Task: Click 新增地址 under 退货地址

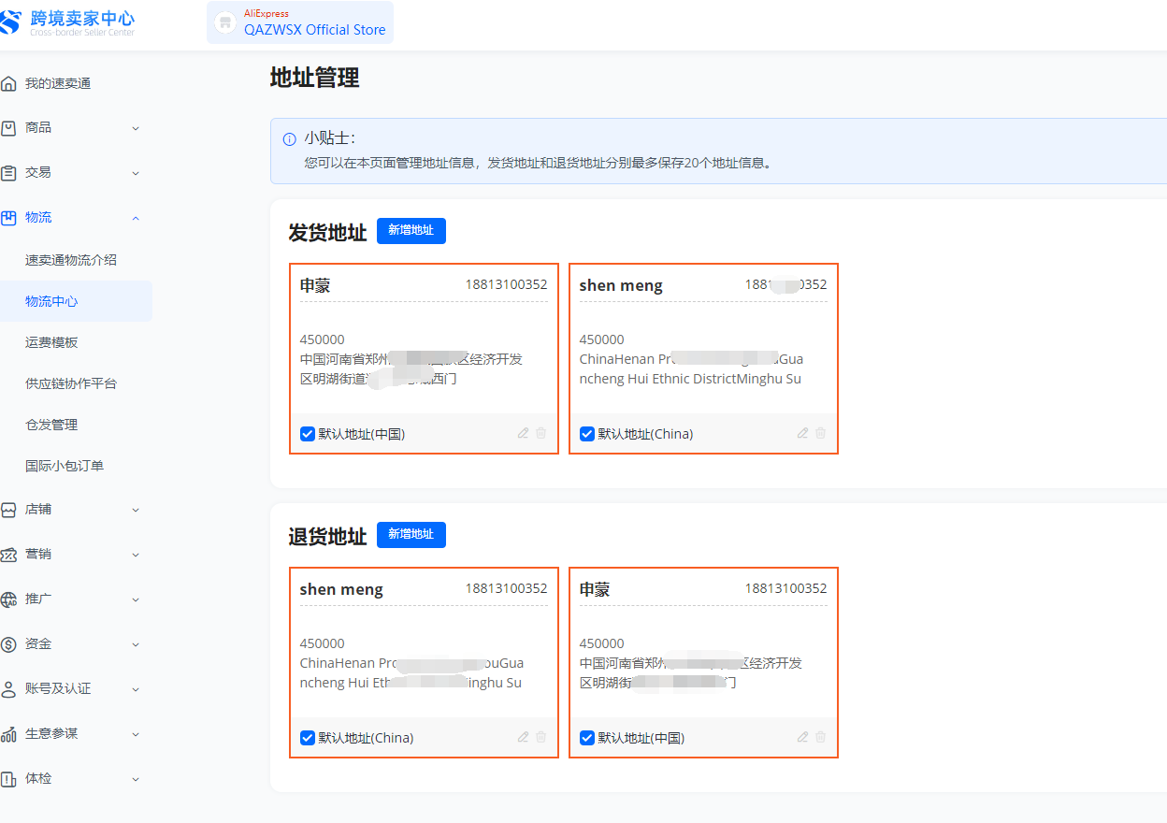Action: 411,535
